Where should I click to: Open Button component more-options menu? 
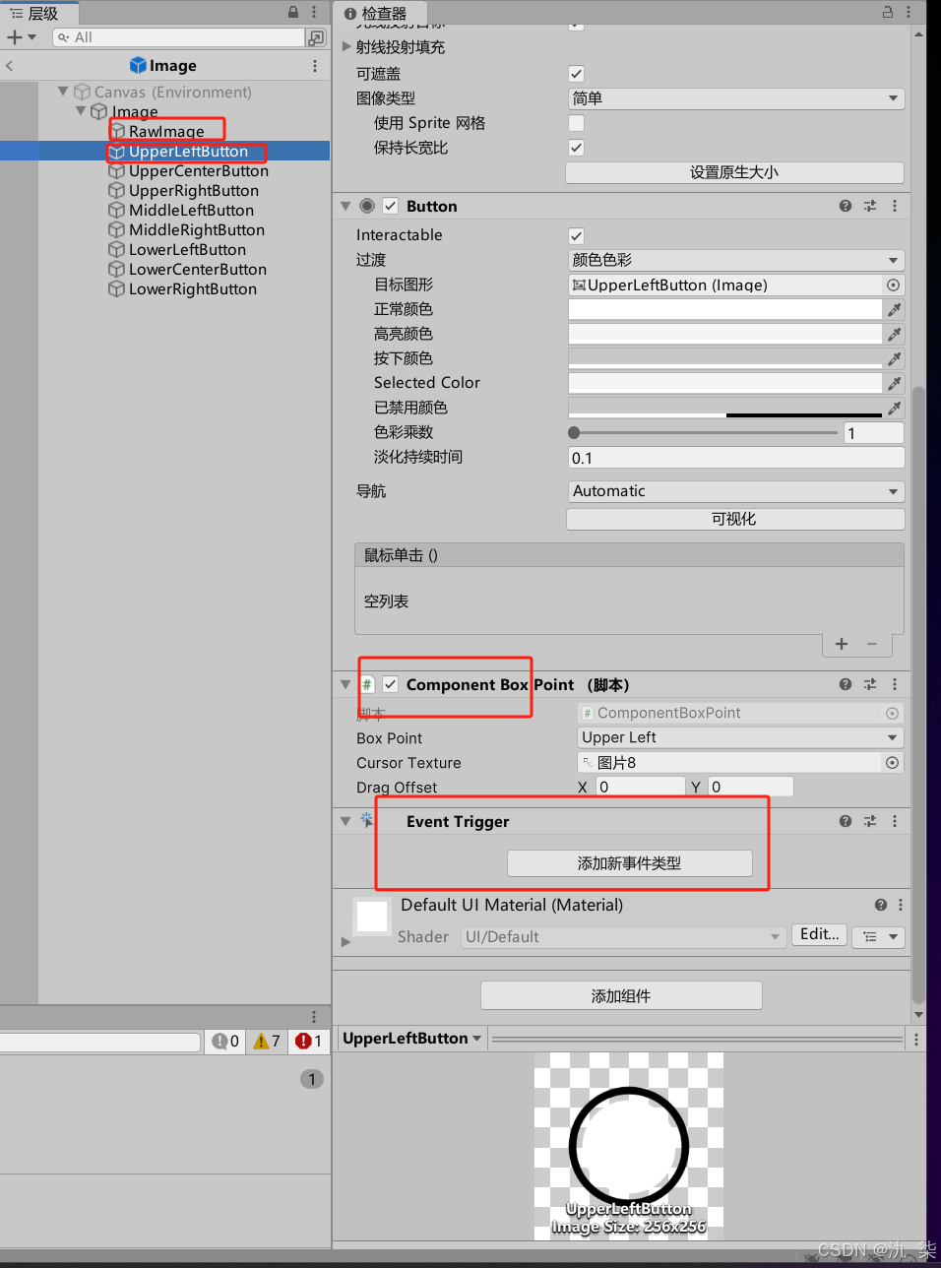point(894,206)
